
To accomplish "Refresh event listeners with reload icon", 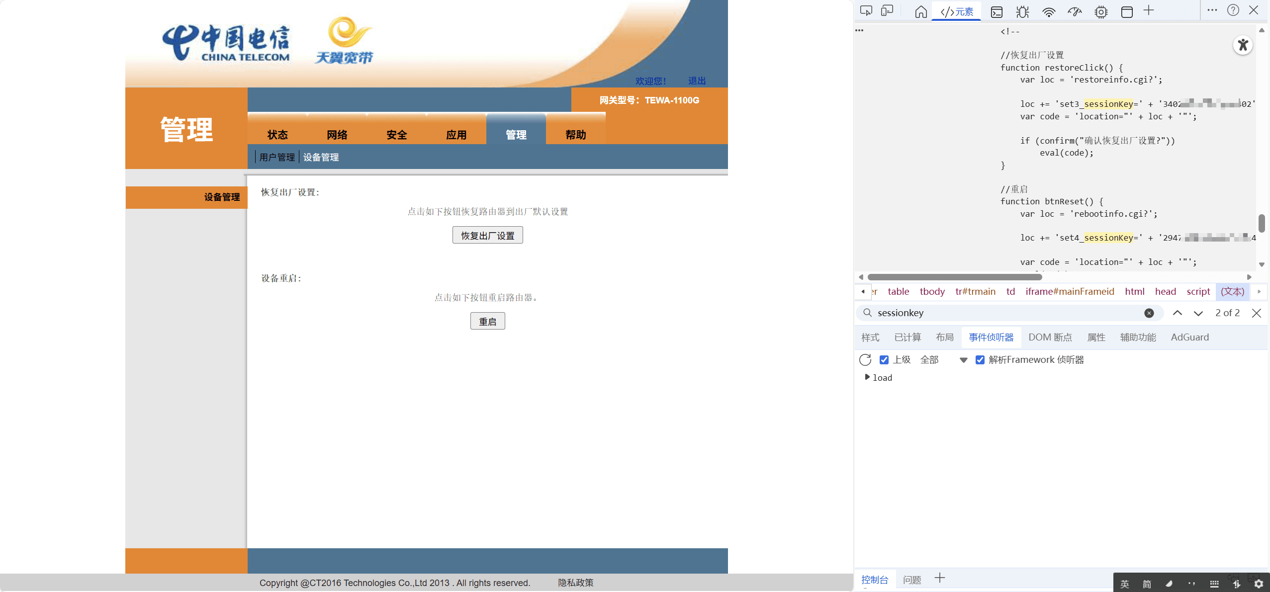I will pos(865,359).
